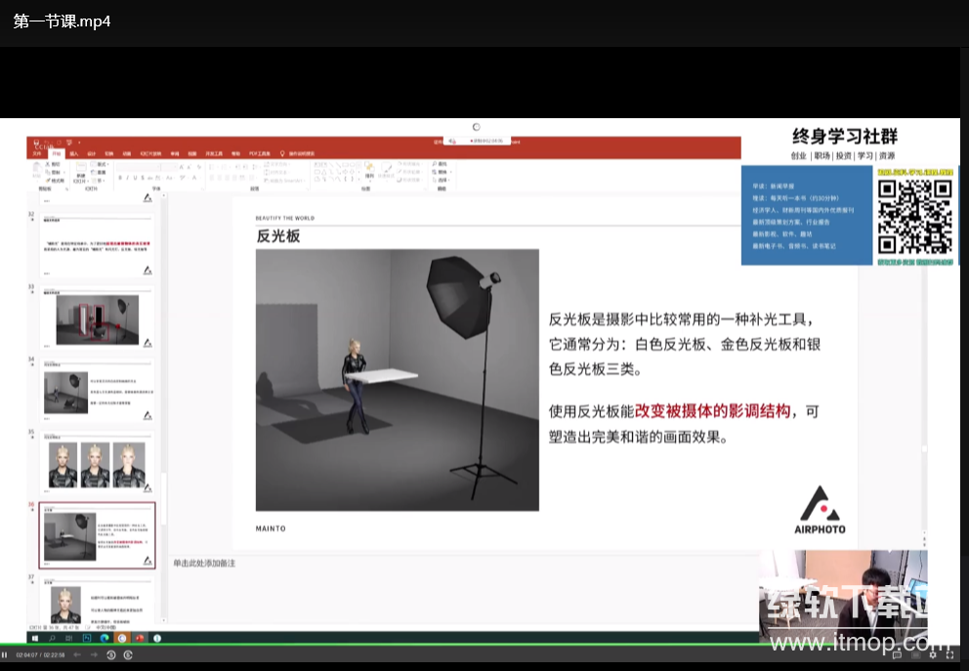This screenshot has height=671, width=969.
Task: Click the next arrow in player bar
Action: [x=94, y=654]
